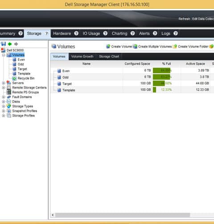The image size is (214, 224).
Task: Open help icon next to Alerts tab
Action: point(155,33)
